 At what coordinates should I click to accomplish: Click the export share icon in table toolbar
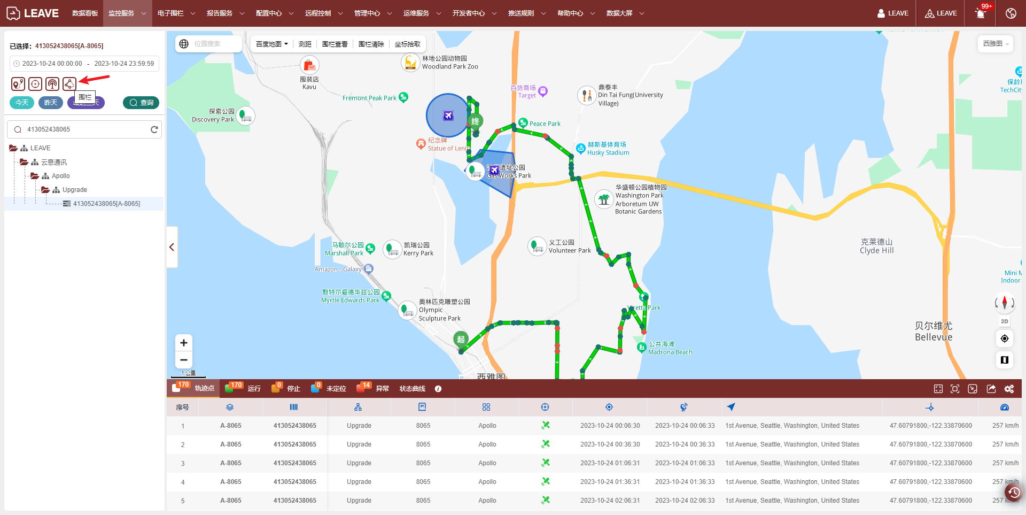click(991, 389)
